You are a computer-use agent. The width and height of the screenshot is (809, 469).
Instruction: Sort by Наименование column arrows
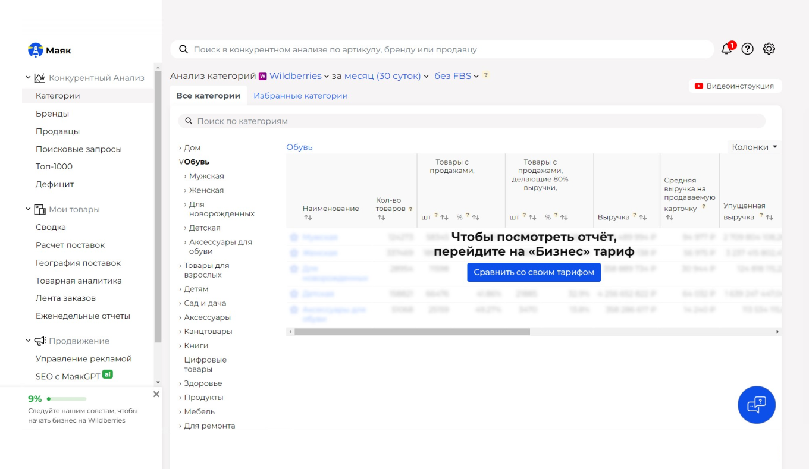(x=308, y=218)
